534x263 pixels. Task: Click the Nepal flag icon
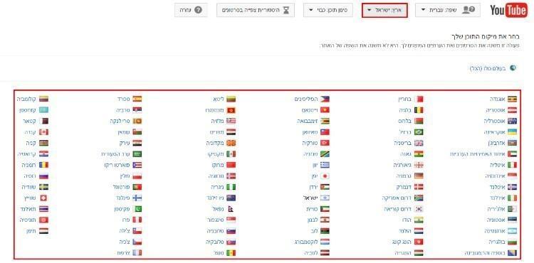231,209
